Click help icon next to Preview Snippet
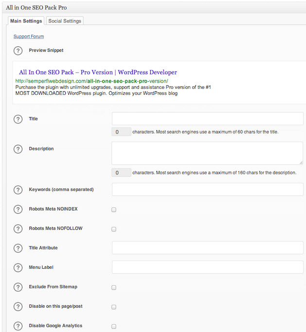Viewport: 306px width, 332px height. pyautogui.click(x=18, y=51)
